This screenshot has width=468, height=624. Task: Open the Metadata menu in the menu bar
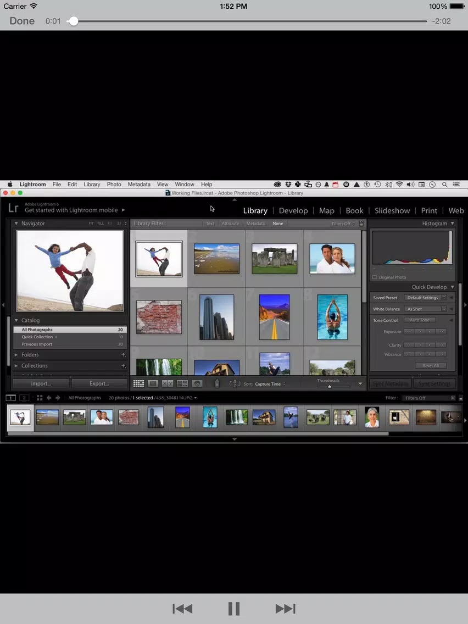point(139,184)
